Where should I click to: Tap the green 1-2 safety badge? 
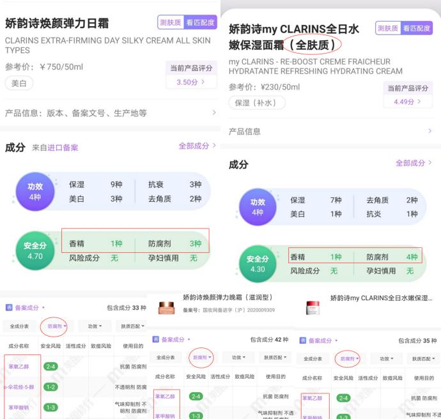[x=50, y=387]
